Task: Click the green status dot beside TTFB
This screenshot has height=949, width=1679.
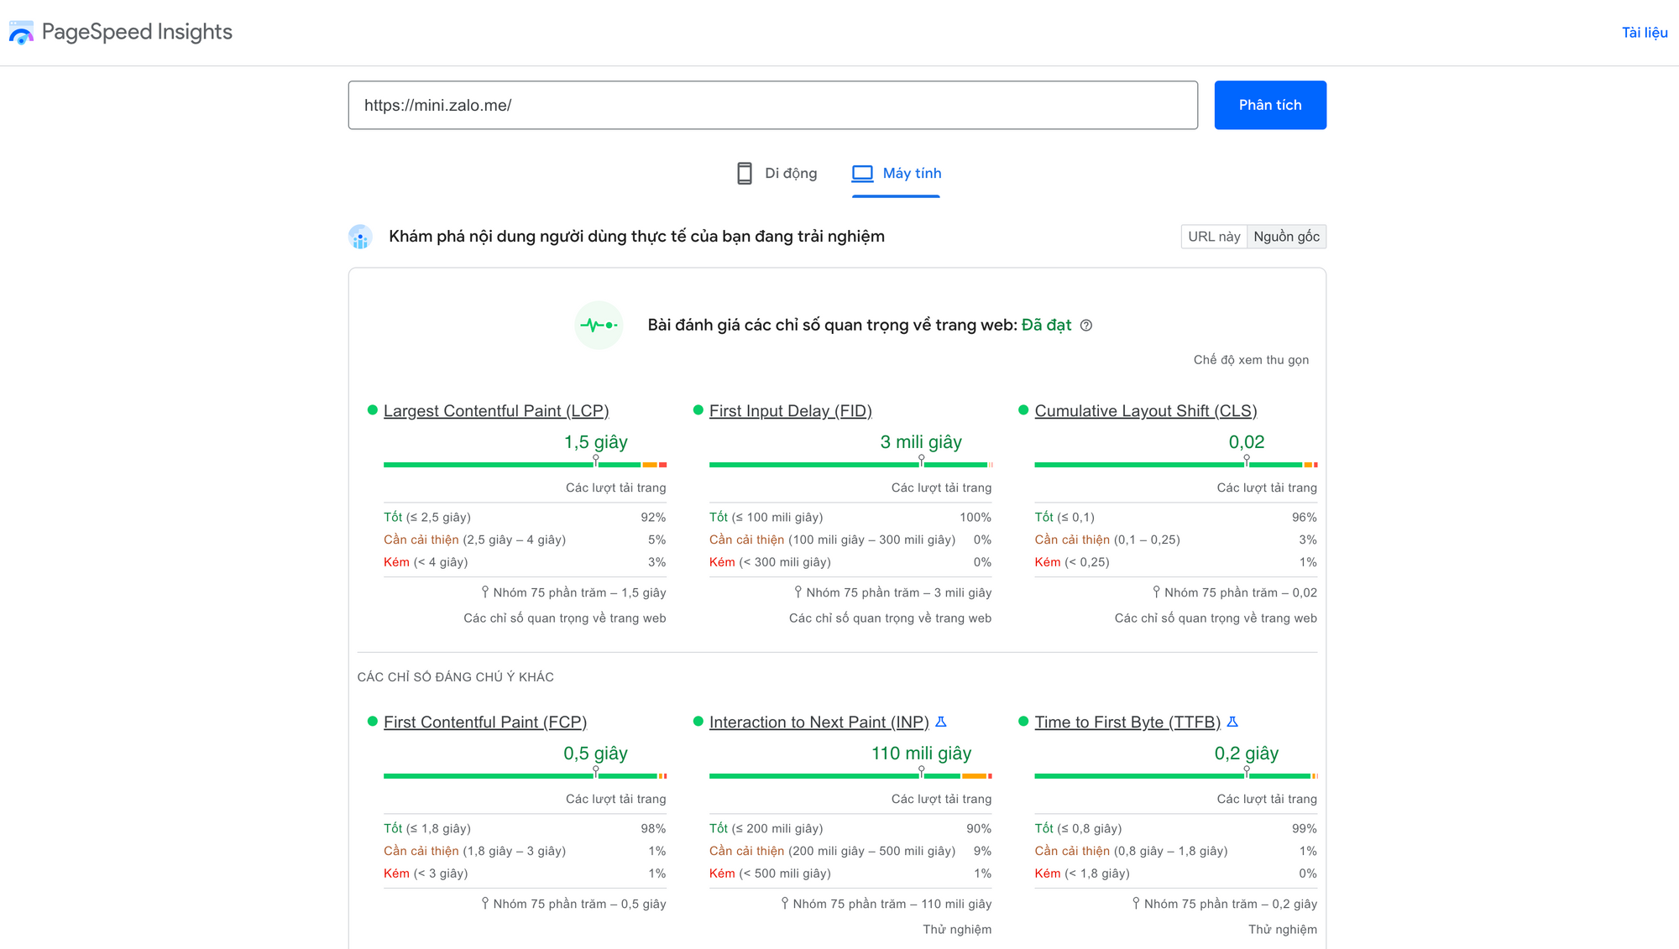Action: [x=1023, y=721]
